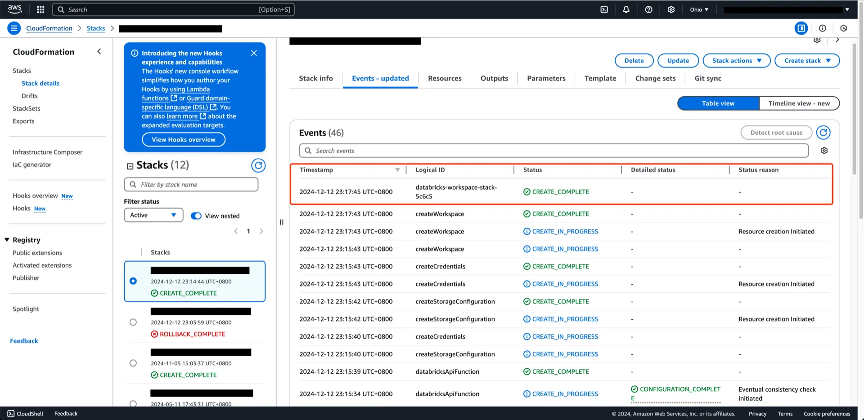864x420 pixels.
Task: Click the Delete stack button
Action: pyautogui.click(x=634, y=61)
